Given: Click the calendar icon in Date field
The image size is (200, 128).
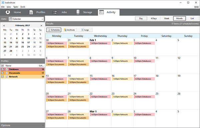Looking at the screenshot, I should [x=11, y=19].
